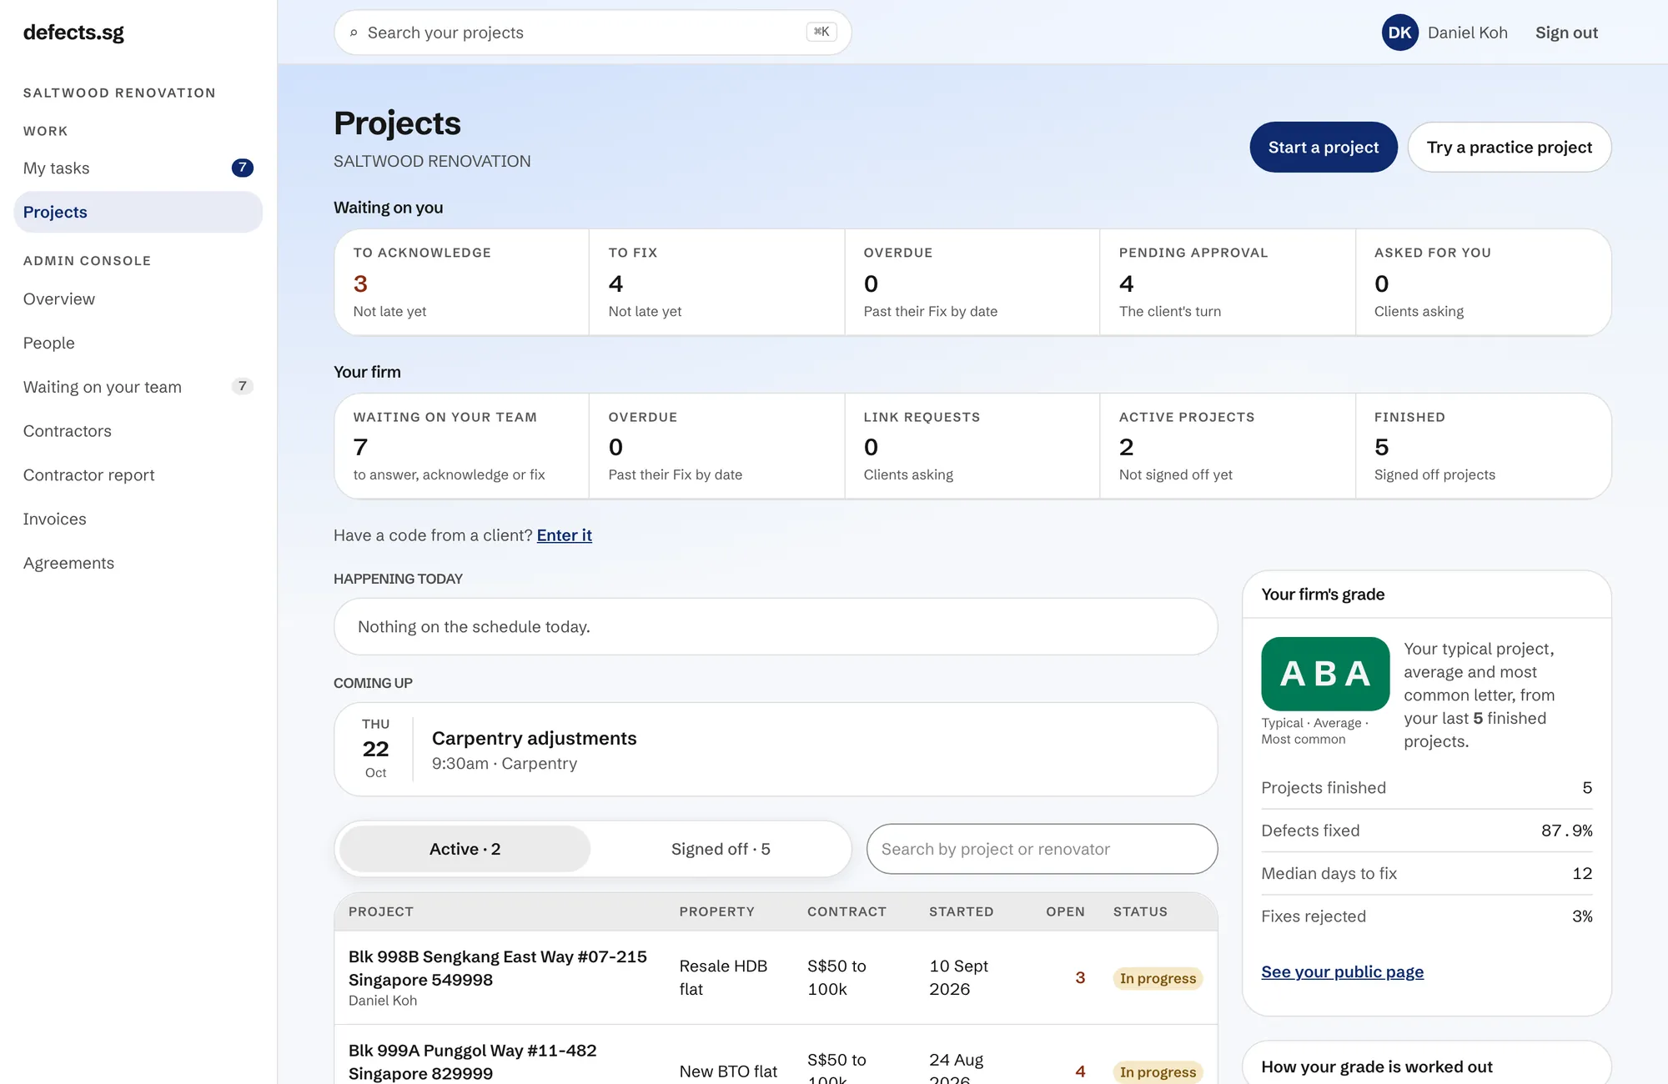This screenshot has height=1084, width=1668.
Task: Click the Start a project button
Action: pos(1323,148)
